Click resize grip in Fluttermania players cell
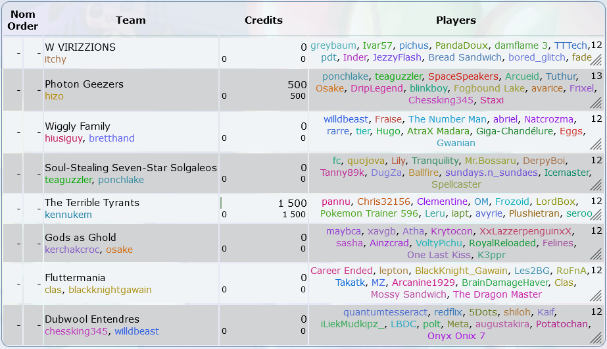Viewport: 607px width, 349px height. (x=596, y=296)
